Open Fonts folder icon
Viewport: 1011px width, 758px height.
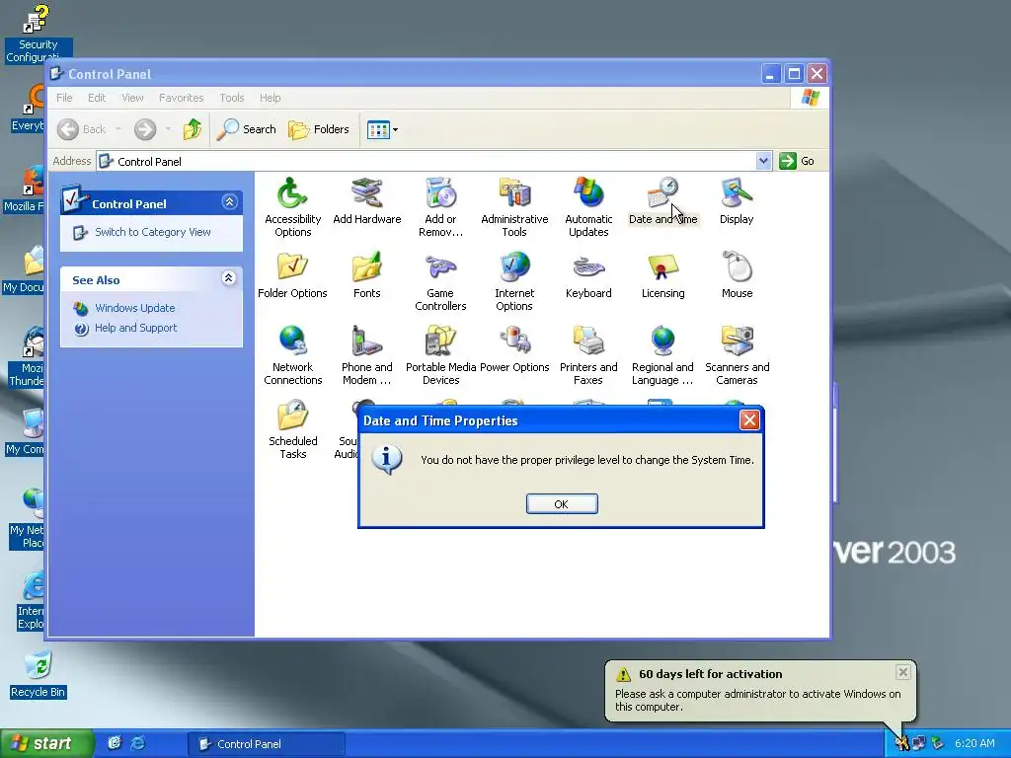pyautogui.click(x=367, y=274)
